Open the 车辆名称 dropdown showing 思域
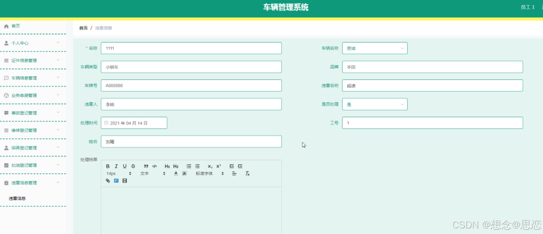Image resolution: width=543 pixels, height=234 pixels. point(375,48)
